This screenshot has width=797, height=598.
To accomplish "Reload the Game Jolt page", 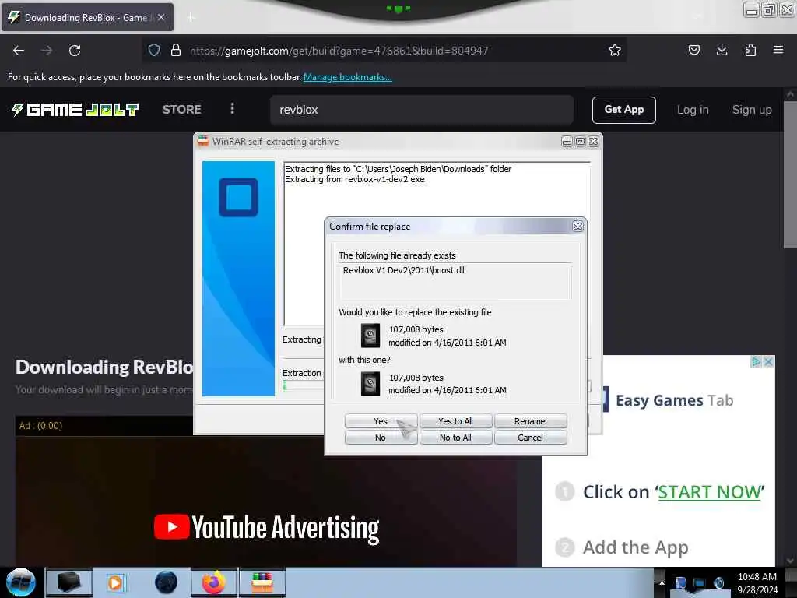I will click(x=75, y=51).
